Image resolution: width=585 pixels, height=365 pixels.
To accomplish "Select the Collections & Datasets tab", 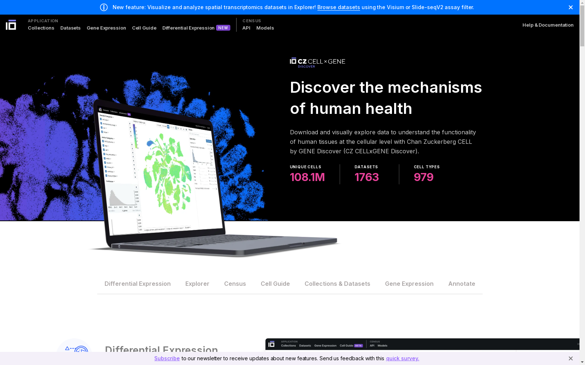I will tap(337, 284).
